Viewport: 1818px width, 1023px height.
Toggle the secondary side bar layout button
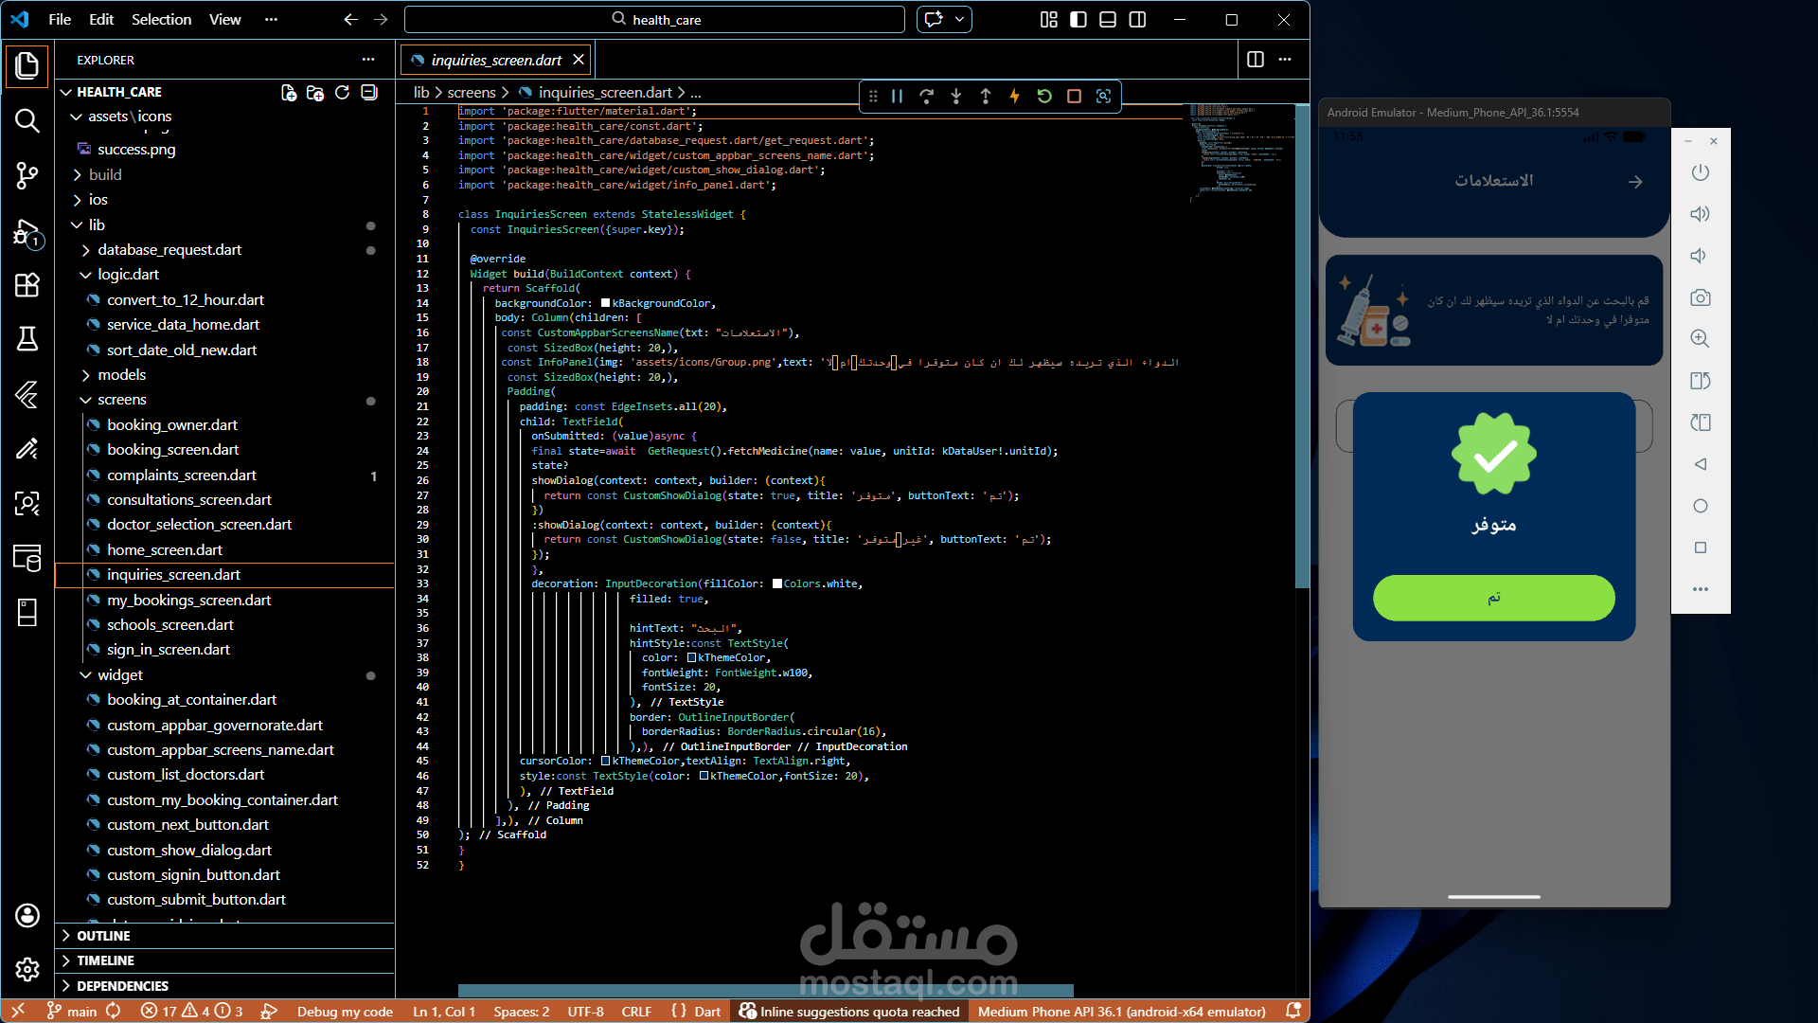(1137, 19)
